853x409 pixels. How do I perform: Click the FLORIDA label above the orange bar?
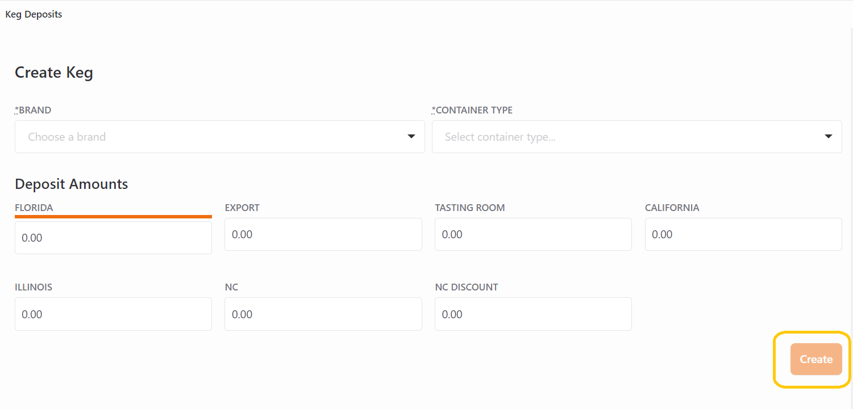coord(34,208)
